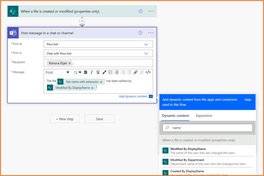Select Modified By Department dynamic content
Viewport: 264px width, 176px height.
(187, 162)
